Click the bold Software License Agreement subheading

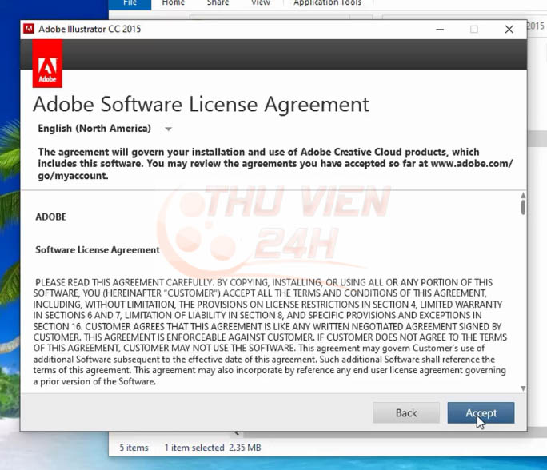click(x=98, y=249)
